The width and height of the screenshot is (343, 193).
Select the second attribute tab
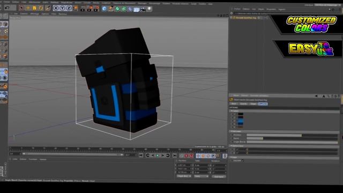point(243,103)
